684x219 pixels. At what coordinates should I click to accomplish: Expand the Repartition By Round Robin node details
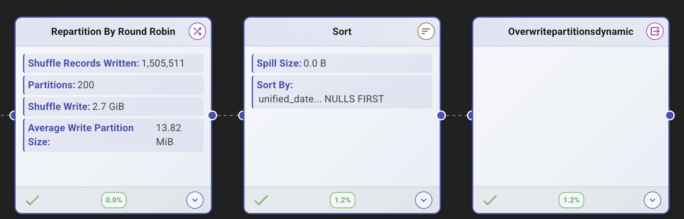click(195, 200)
